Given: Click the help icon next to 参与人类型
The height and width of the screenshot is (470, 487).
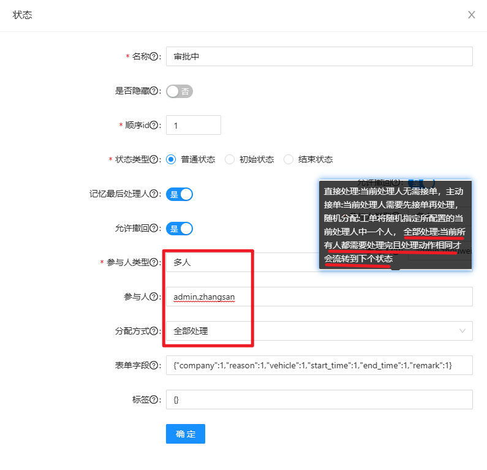Looking at the screenshot, I should point(154,262).
